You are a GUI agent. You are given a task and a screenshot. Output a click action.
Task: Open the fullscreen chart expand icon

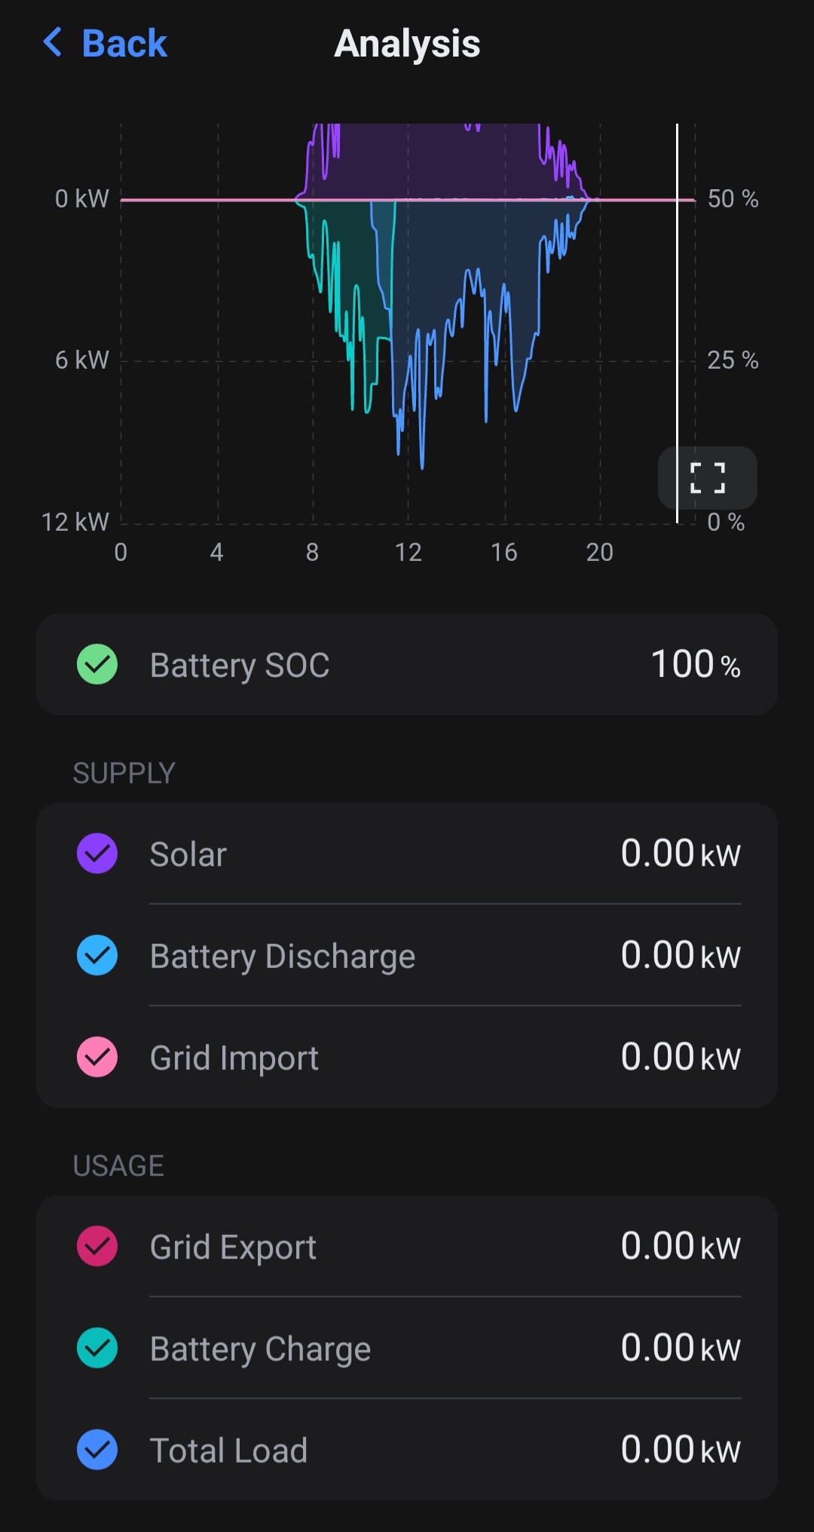pos(708,478)
